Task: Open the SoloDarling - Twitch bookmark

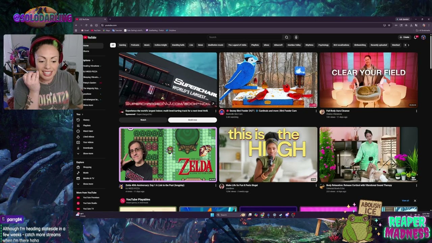Action: tap(155, 30)
